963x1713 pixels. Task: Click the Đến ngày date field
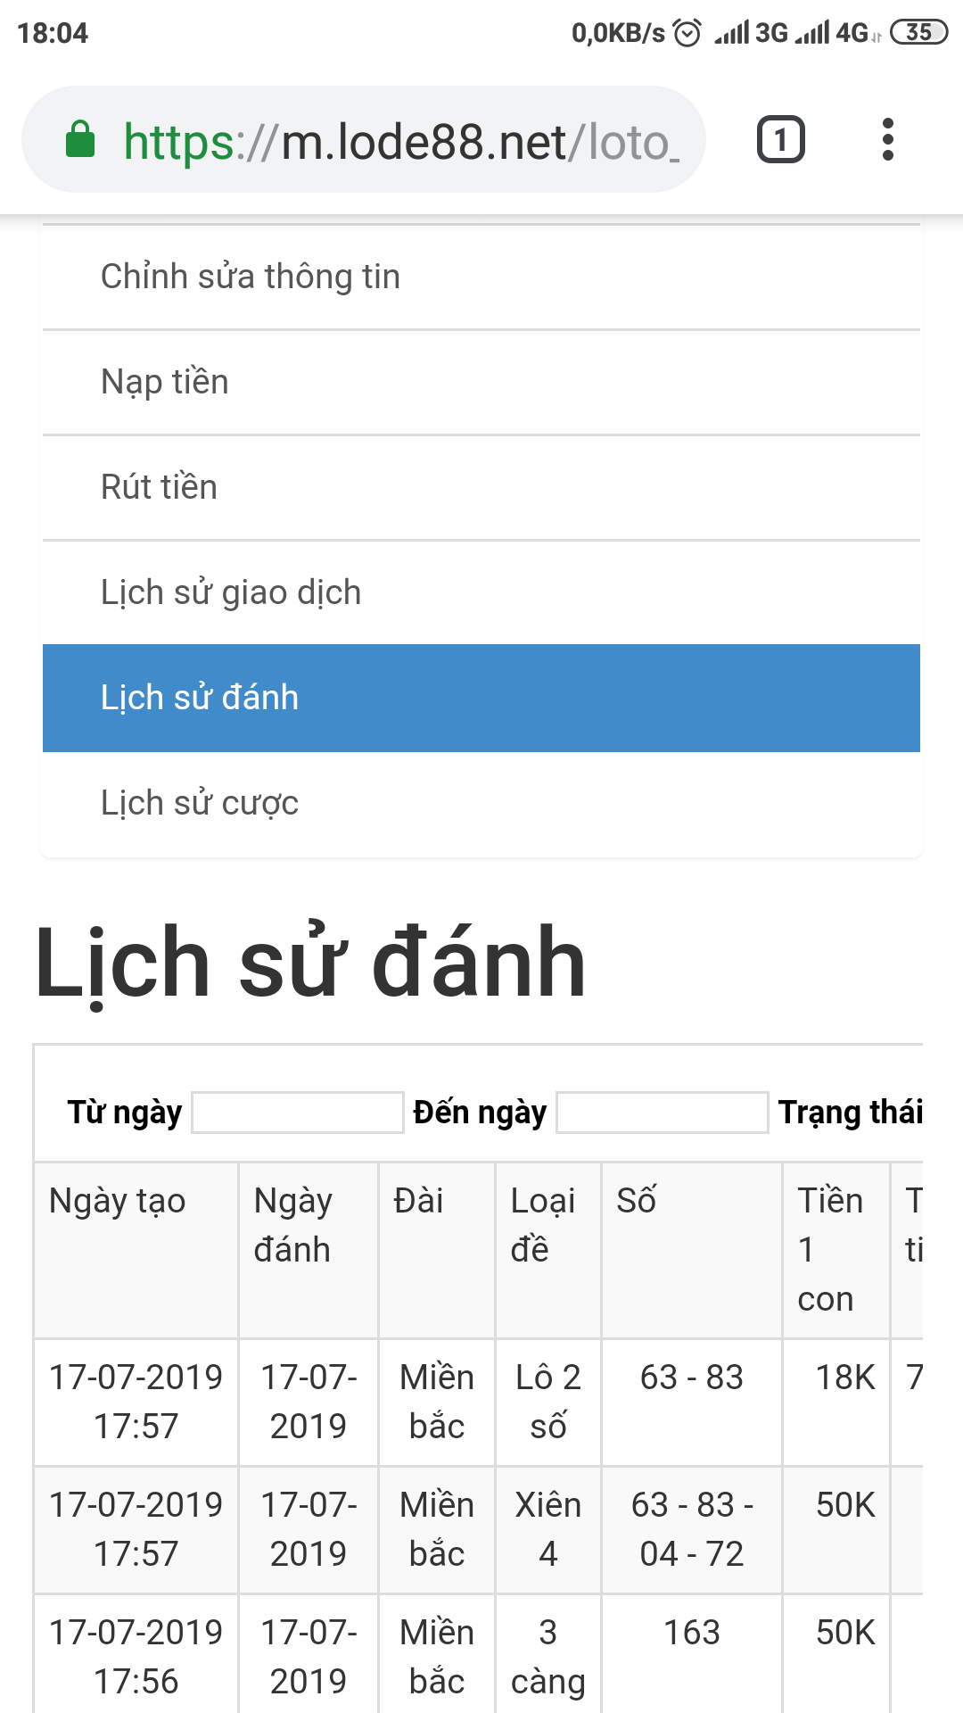[x=662, y=1113]
